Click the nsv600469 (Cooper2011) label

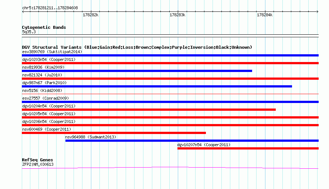pyautogui.click(x=47, y=129)
